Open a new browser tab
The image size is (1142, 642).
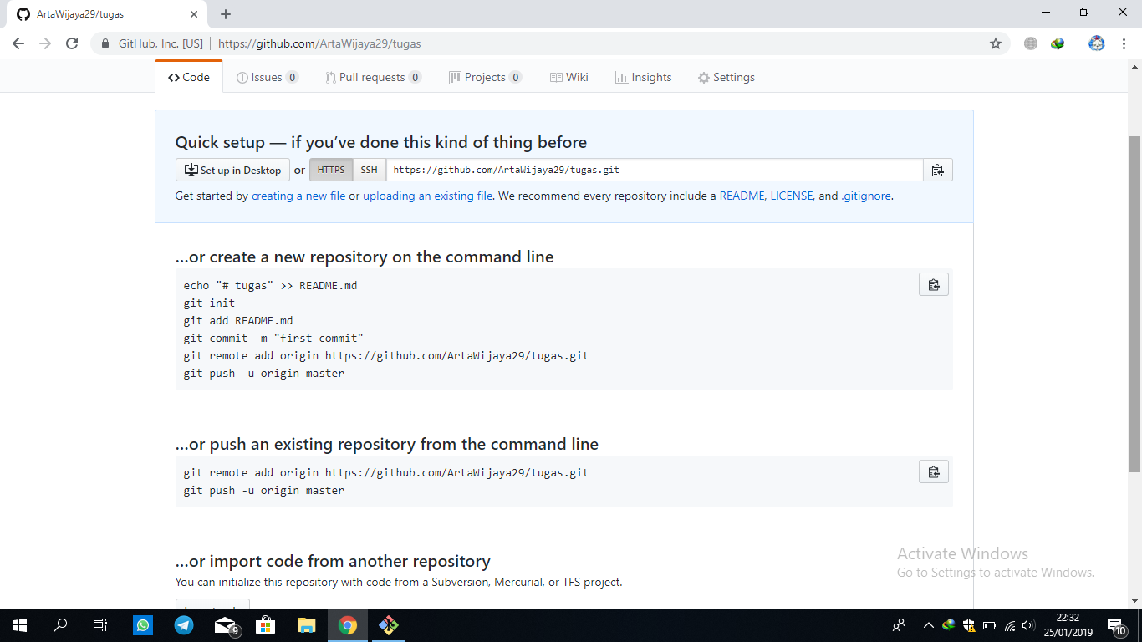pos(226,14)
